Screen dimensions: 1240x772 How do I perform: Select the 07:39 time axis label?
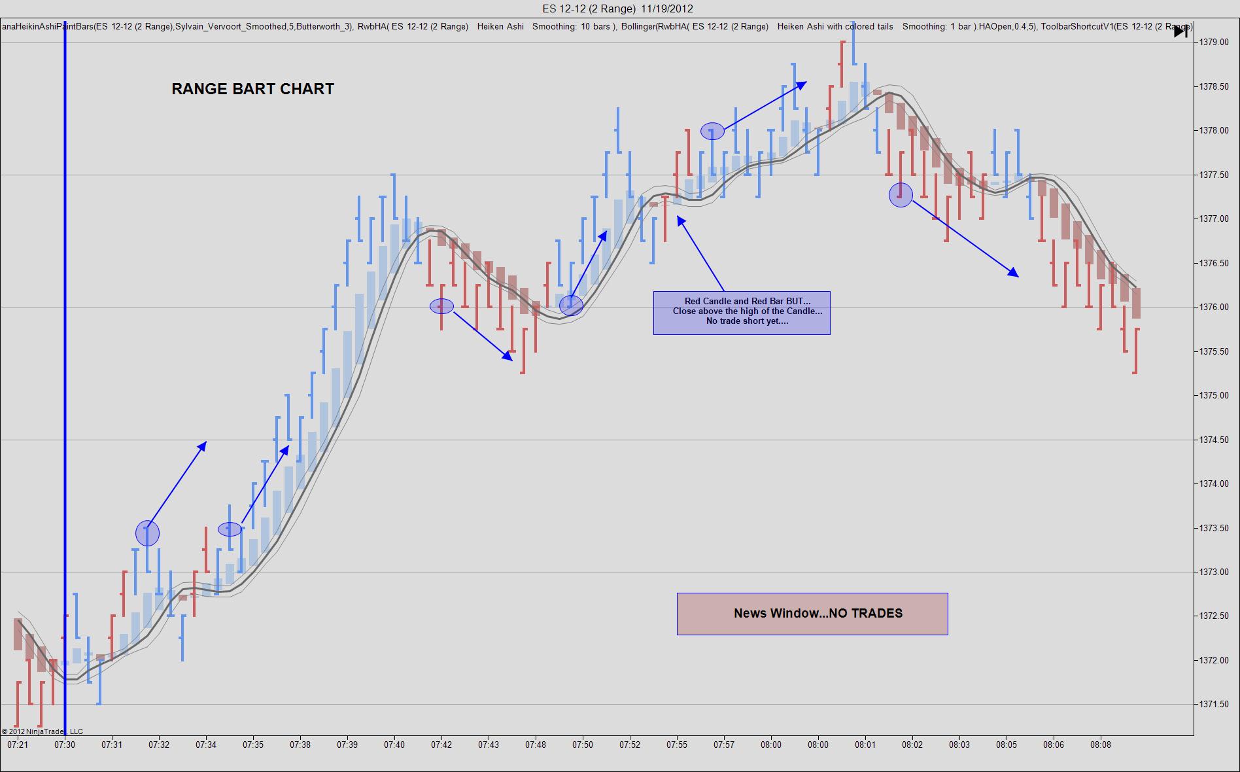pyautogui.click(x=347, y=745)
